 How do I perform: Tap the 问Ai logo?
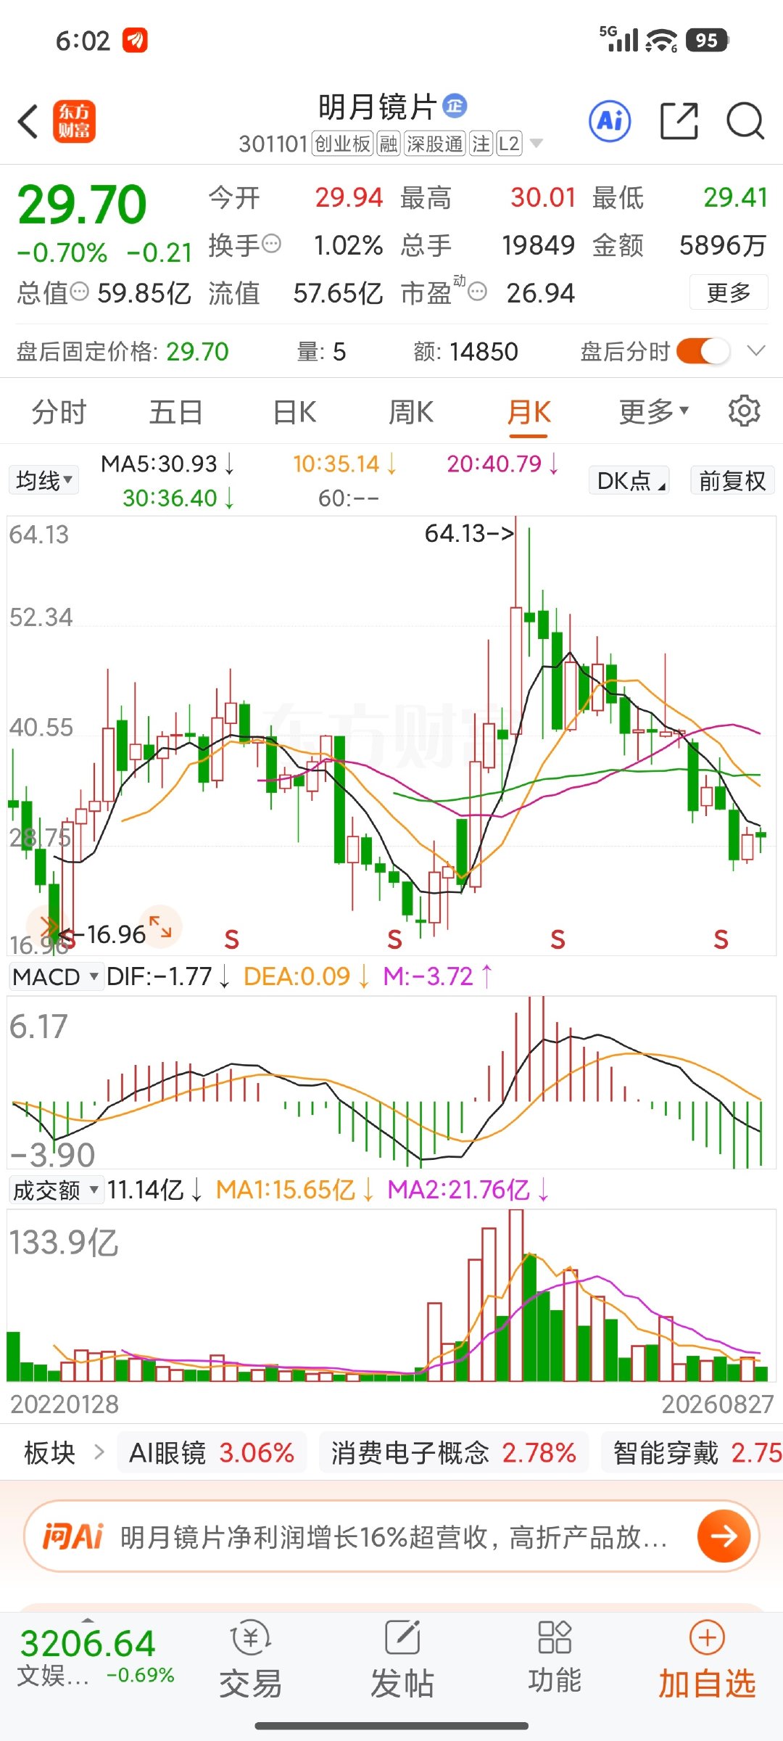click(x=72, y=1536)
